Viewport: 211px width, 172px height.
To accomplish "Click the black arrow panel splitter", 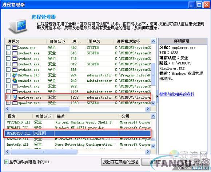I will coord(157,96).
